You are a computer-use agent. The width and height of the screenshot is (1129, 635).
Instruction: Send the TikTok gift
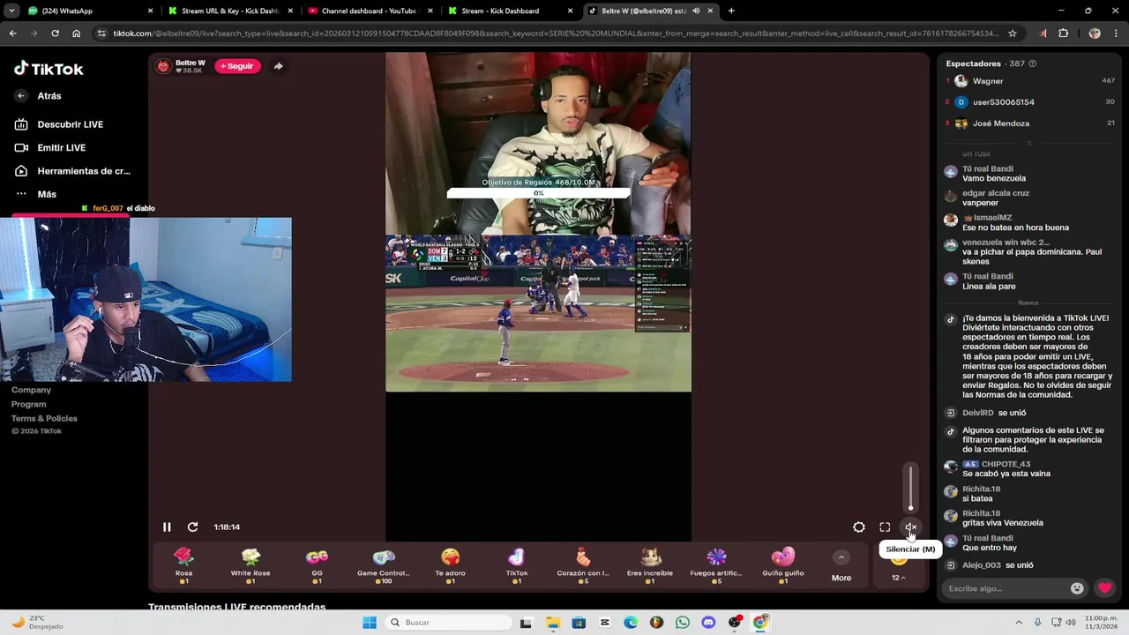(x=517, y=565)
